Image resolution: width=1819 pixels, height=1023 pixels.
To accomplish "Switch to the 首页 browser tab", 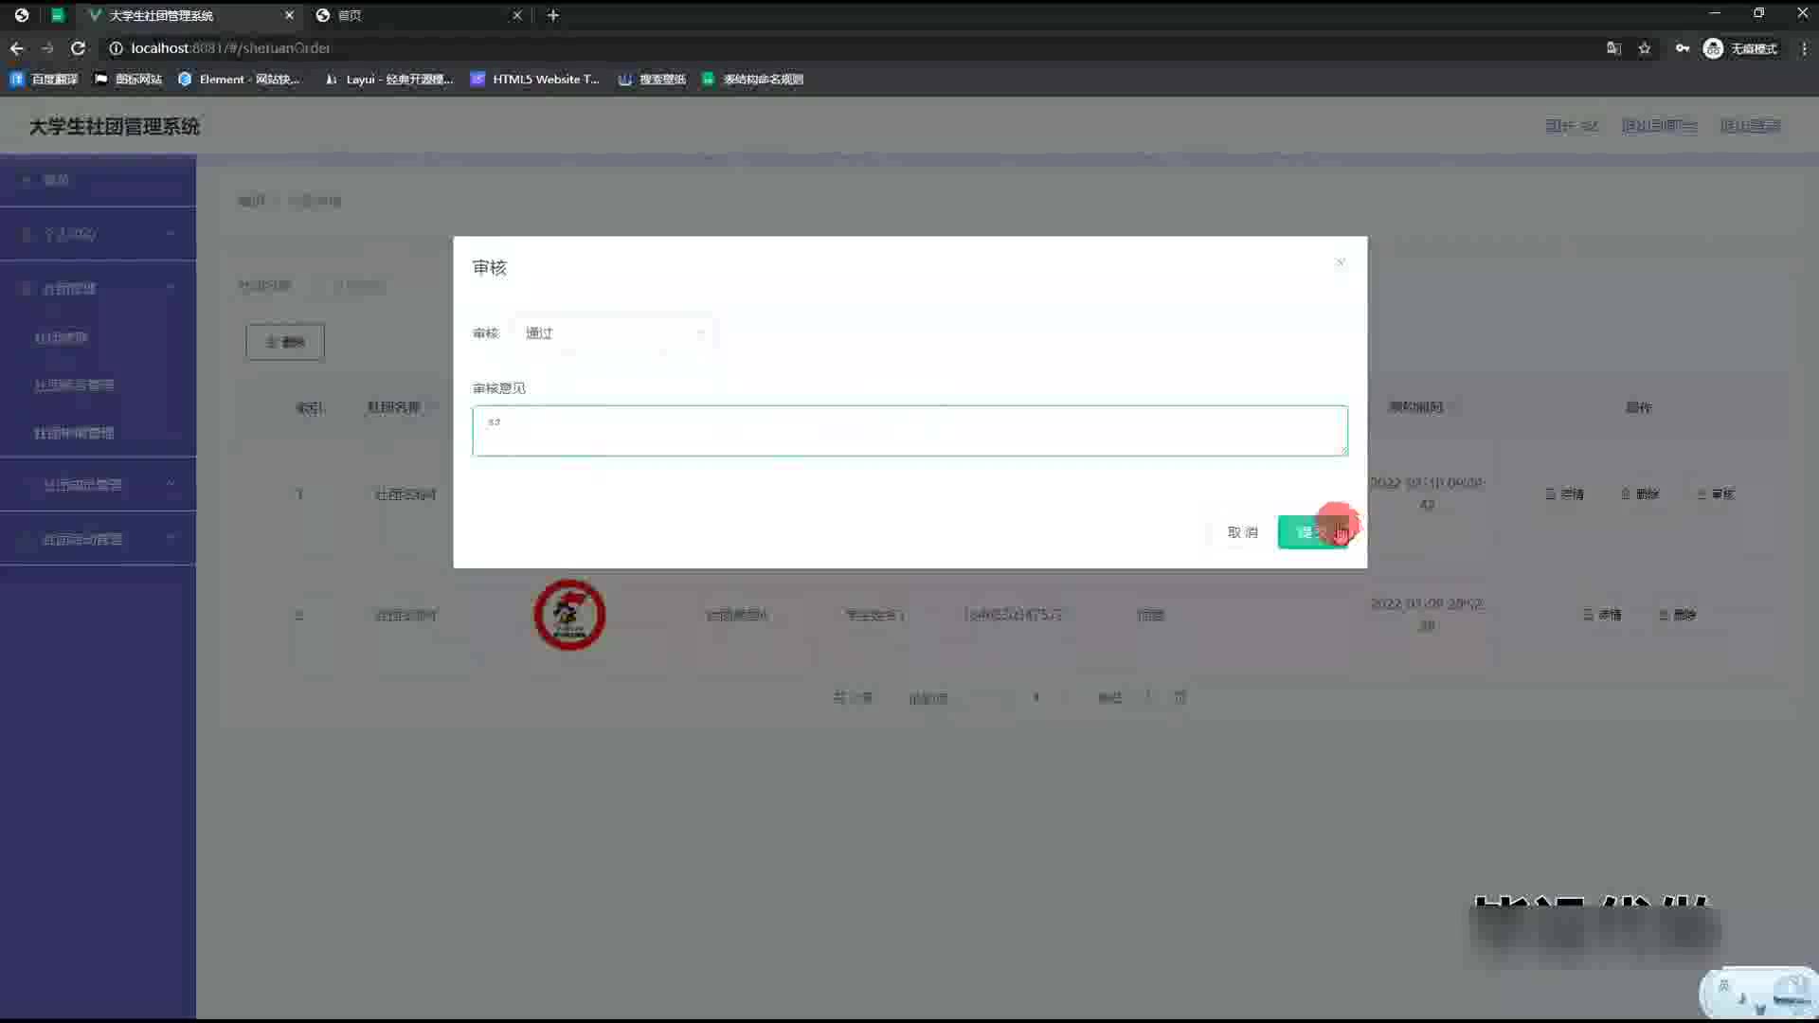I will pyautogui.click(x=417, y=15).
